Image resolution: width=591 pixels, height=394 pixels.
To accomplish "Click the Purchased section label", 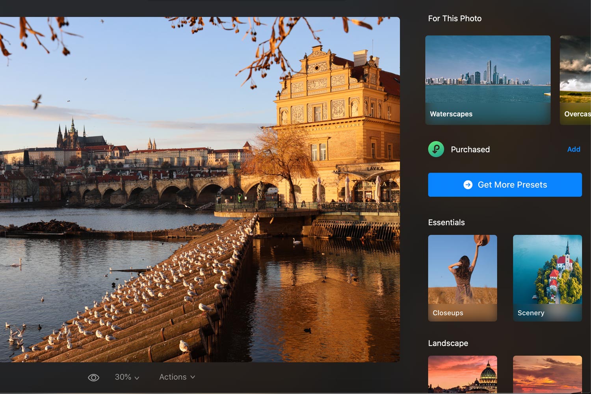I will click(470, 150).
